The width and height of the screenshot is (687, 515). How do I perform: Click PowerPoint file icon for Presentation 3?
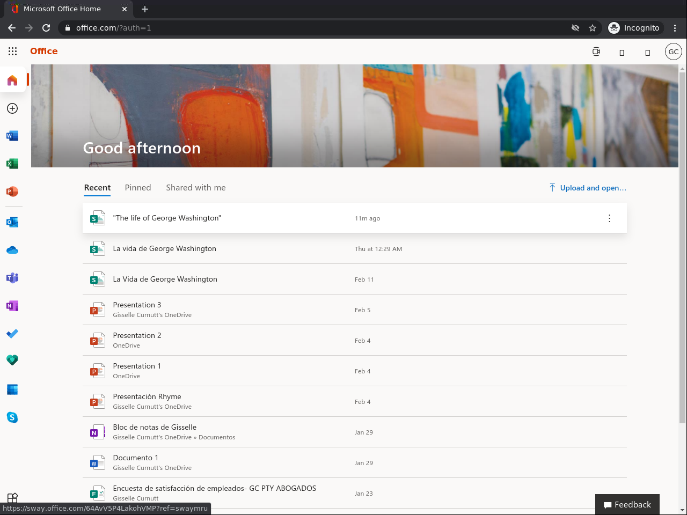click(97, 310)
